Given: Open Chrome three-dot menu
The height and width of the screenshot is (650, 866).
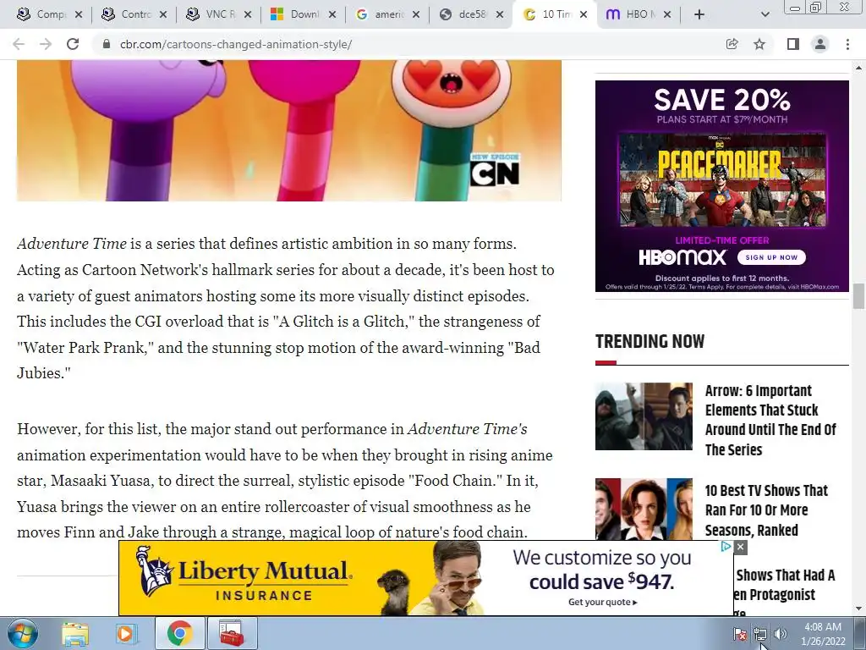Looking at the screenshot, I should click(847, 44).
